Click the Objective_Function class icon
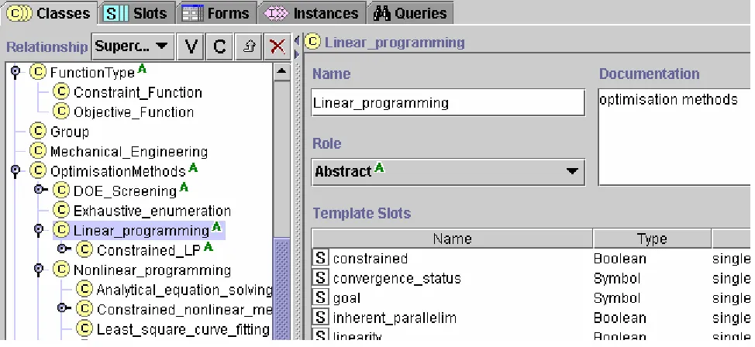Screen dimensions: 755x347 61,112
